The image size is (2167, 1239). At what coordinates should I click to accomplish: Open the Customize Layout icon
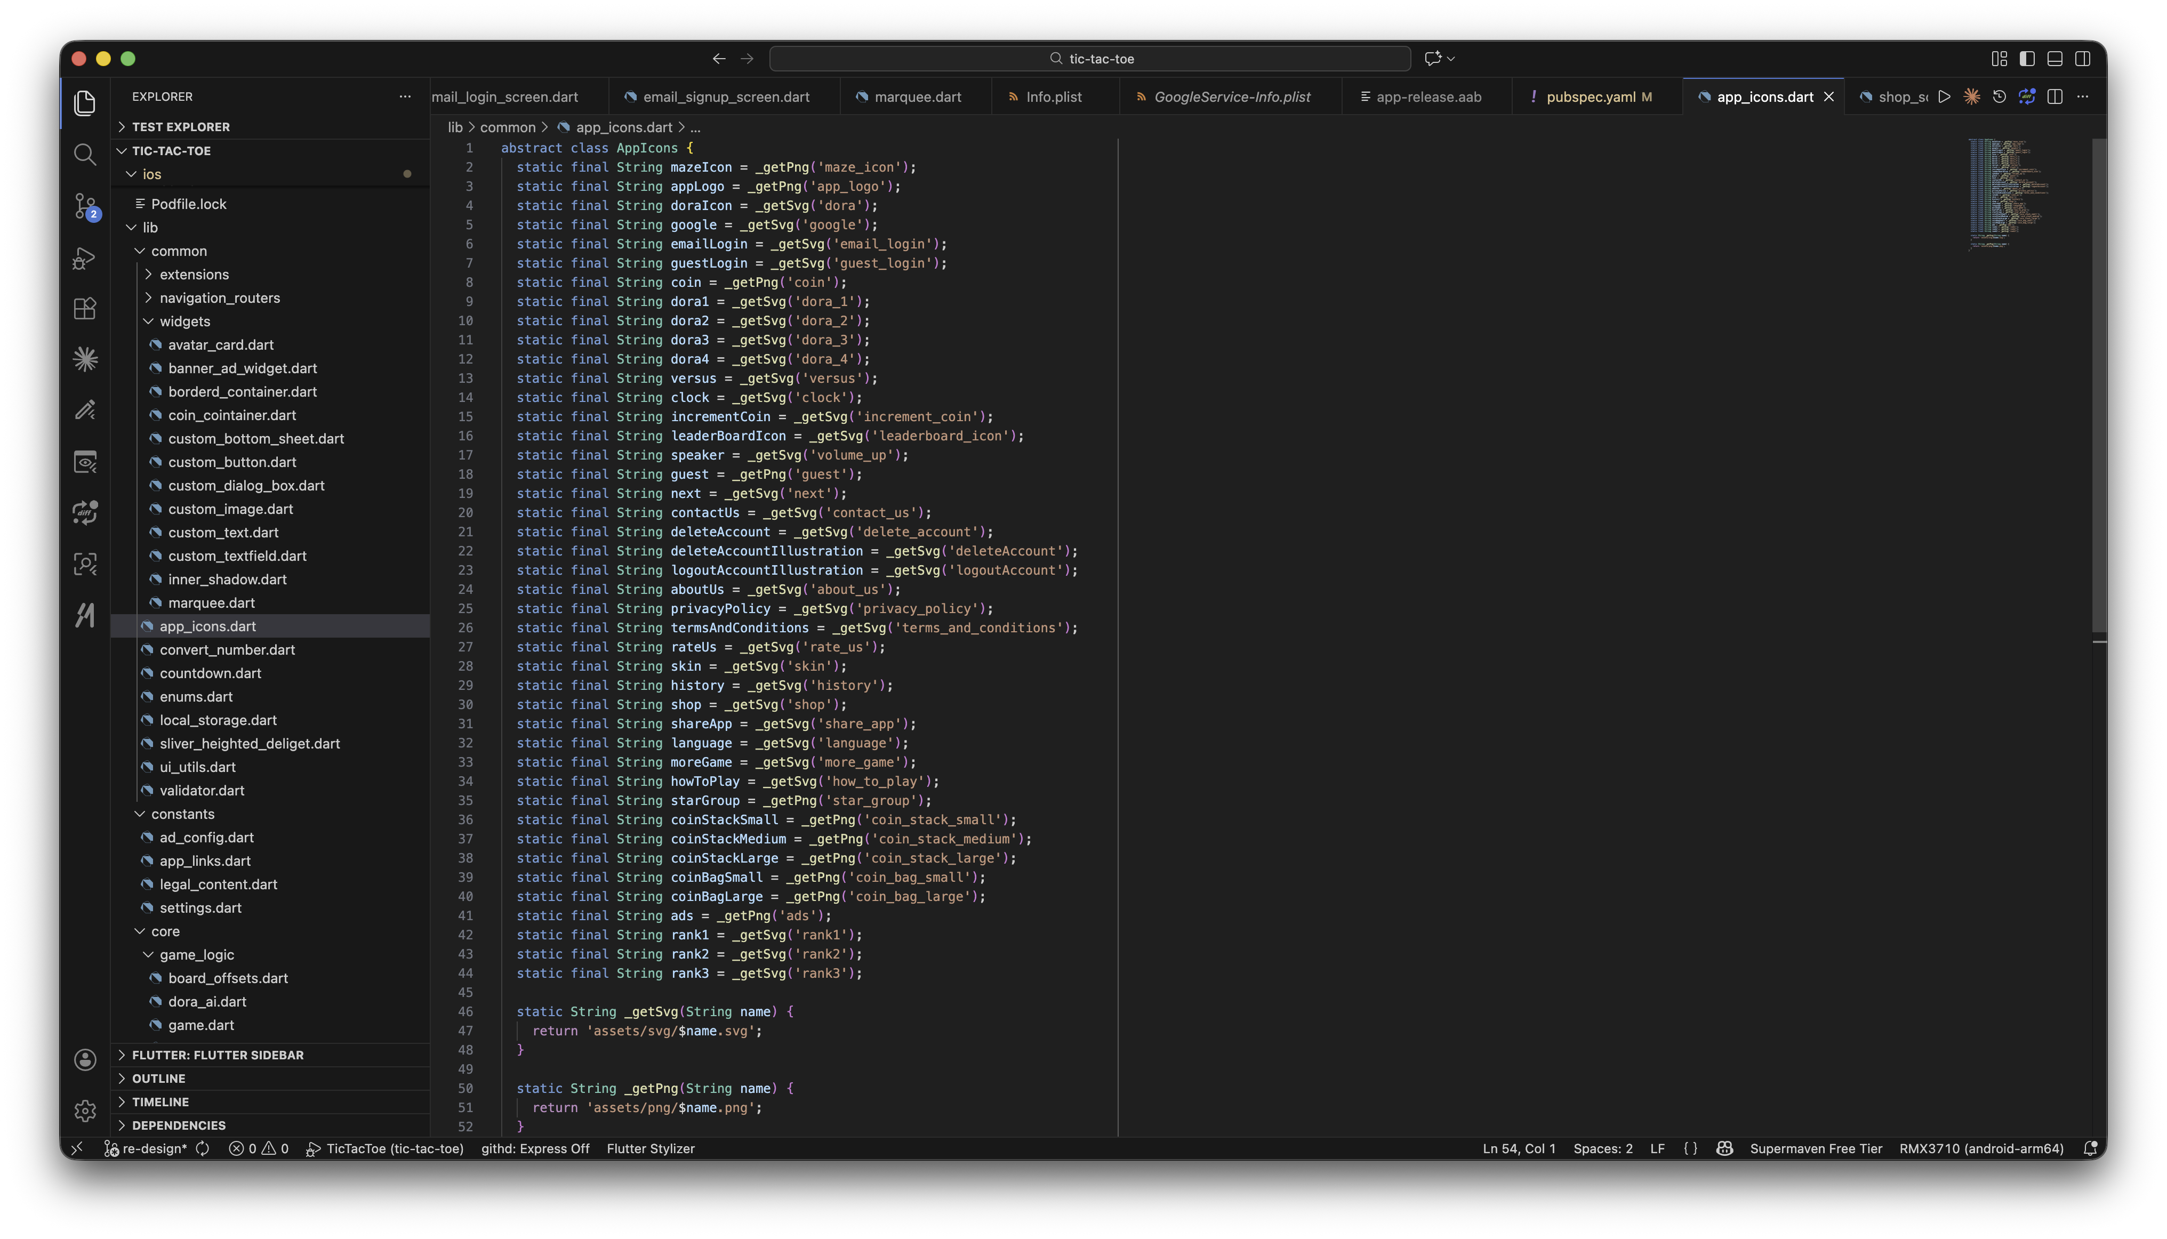pyautogui.click(x=2000, y=59)
